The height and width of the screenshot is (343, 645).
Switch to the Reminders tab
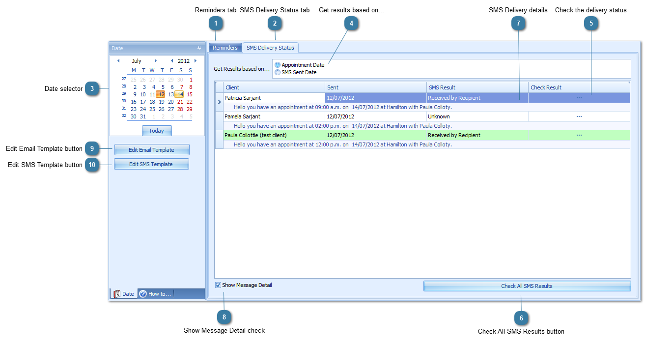click(x=225, y=48)
